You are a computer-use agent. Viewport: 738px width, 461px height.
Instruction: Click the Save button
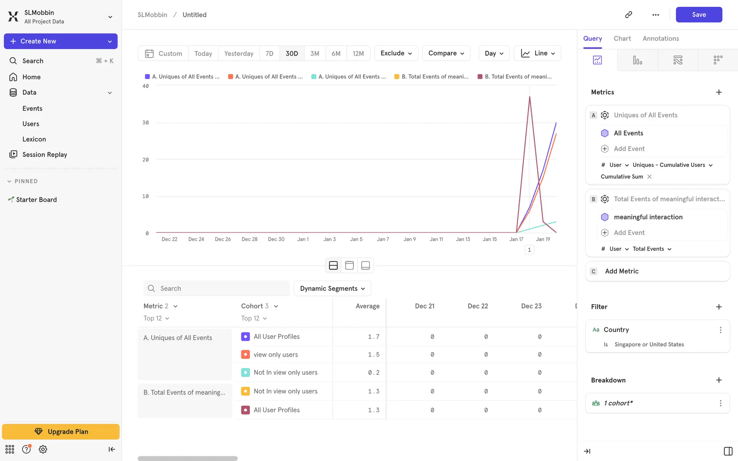(x=698, y=15)
